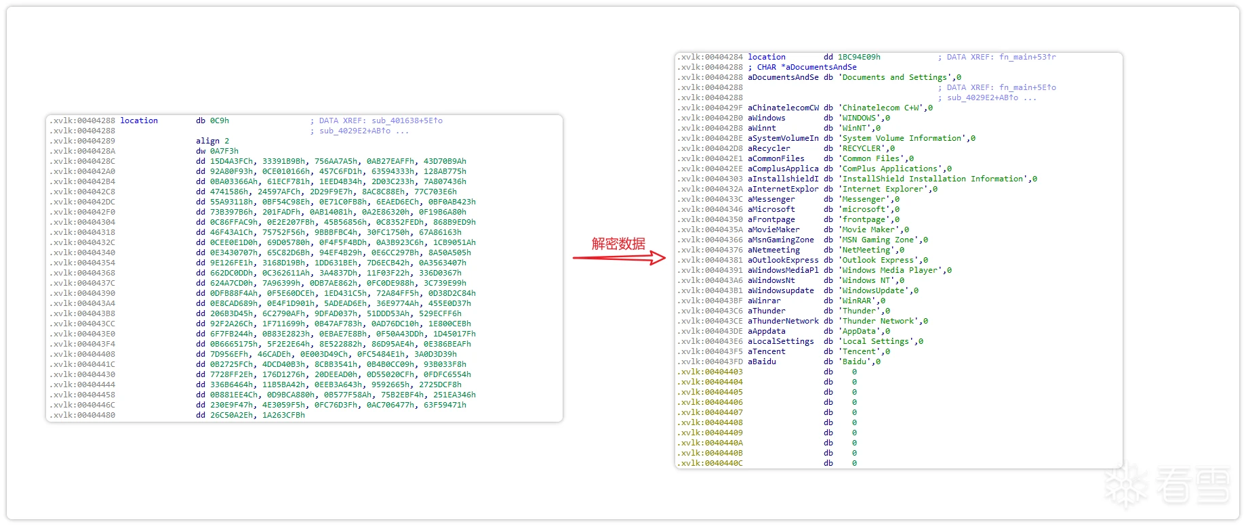Click the aTencent label
The height and width of the screenshot is (526, 1246).
767,351
